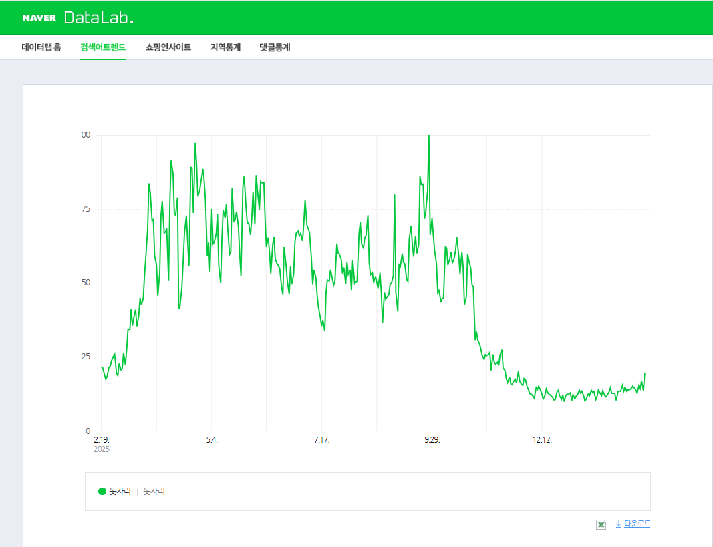The height and width of the screenshot is (547, 713).
Task: Click the 100 y-axis value
Action: tap(85, 134)
